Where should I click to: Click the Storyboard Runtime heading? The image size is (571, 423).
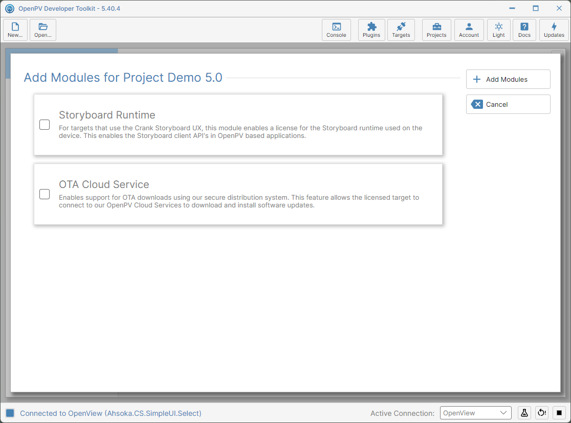pos(107,115)
